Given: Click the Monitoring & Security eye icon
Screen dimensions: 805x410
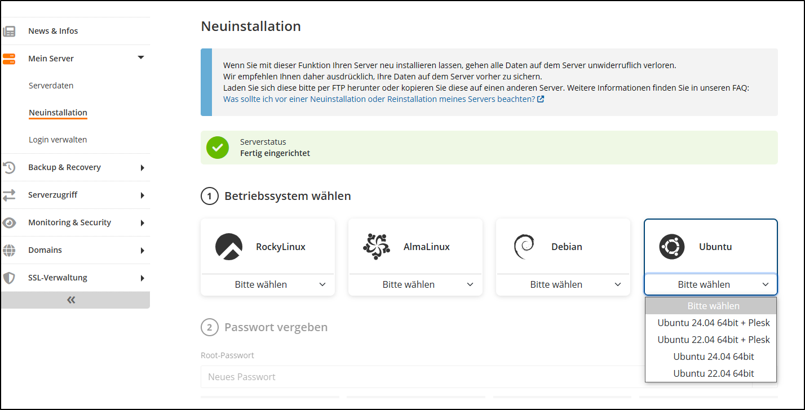Looking at the screenshot, I should pyautogui.click(x=9, y=222).
